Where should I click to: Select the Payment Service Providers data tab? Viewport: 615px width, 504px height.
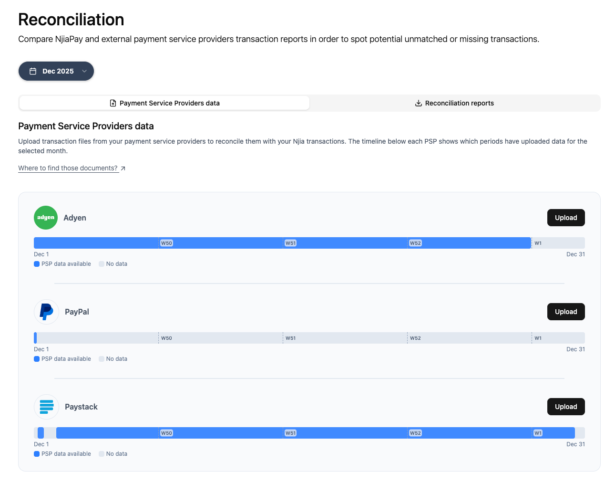164,103
